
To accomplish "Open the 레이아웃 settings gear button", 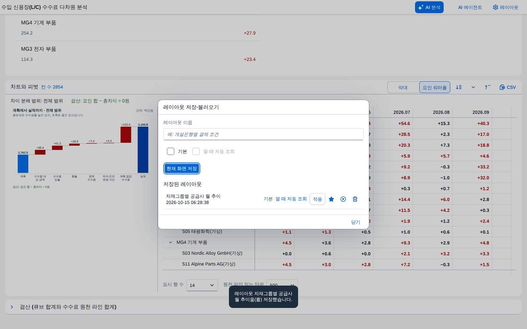I will (x=505, y=7).
